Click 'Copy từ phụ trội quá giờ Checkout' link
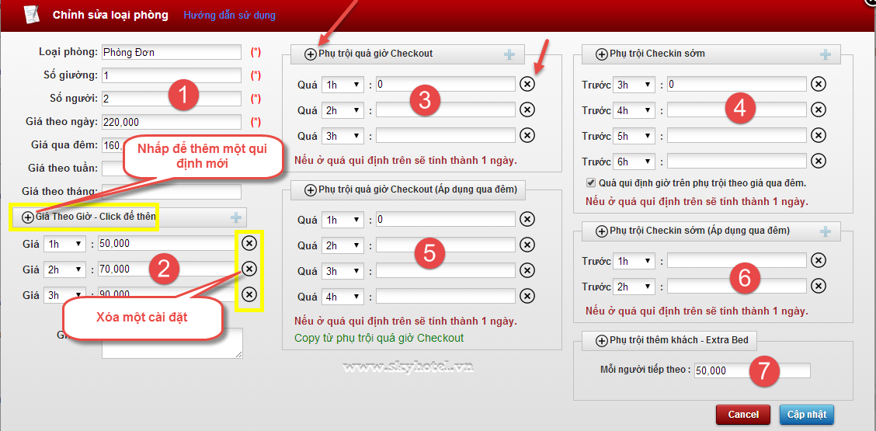Screen dimensions: 876x431 [379, 338]
